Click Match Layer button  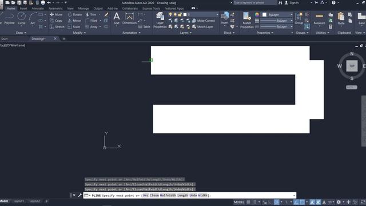pyautogui.click(x=202, y=27)
